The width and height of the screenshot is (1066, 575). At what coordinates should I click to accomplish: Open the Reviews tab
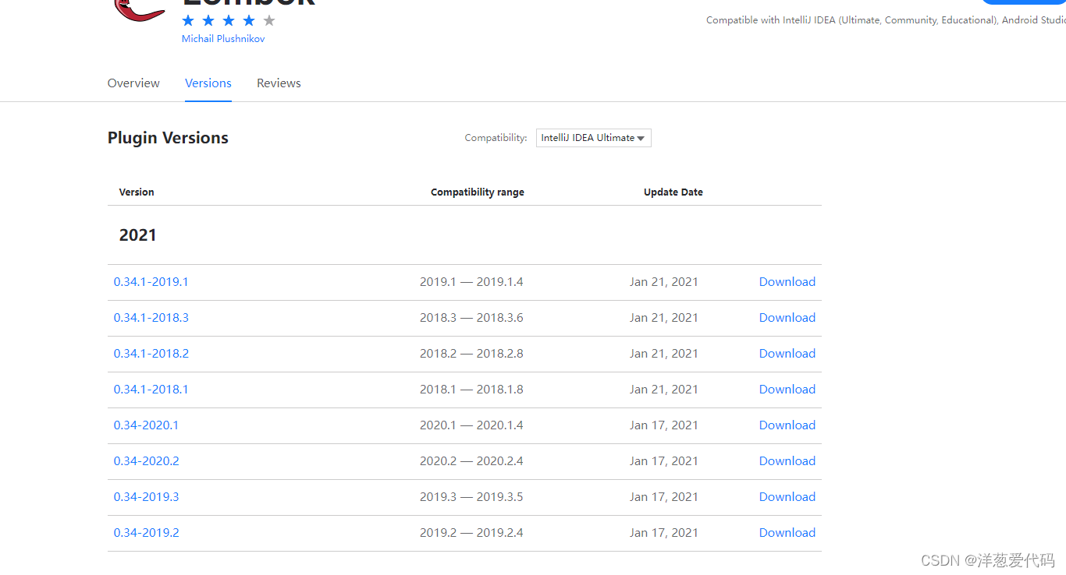click(279, 83)
